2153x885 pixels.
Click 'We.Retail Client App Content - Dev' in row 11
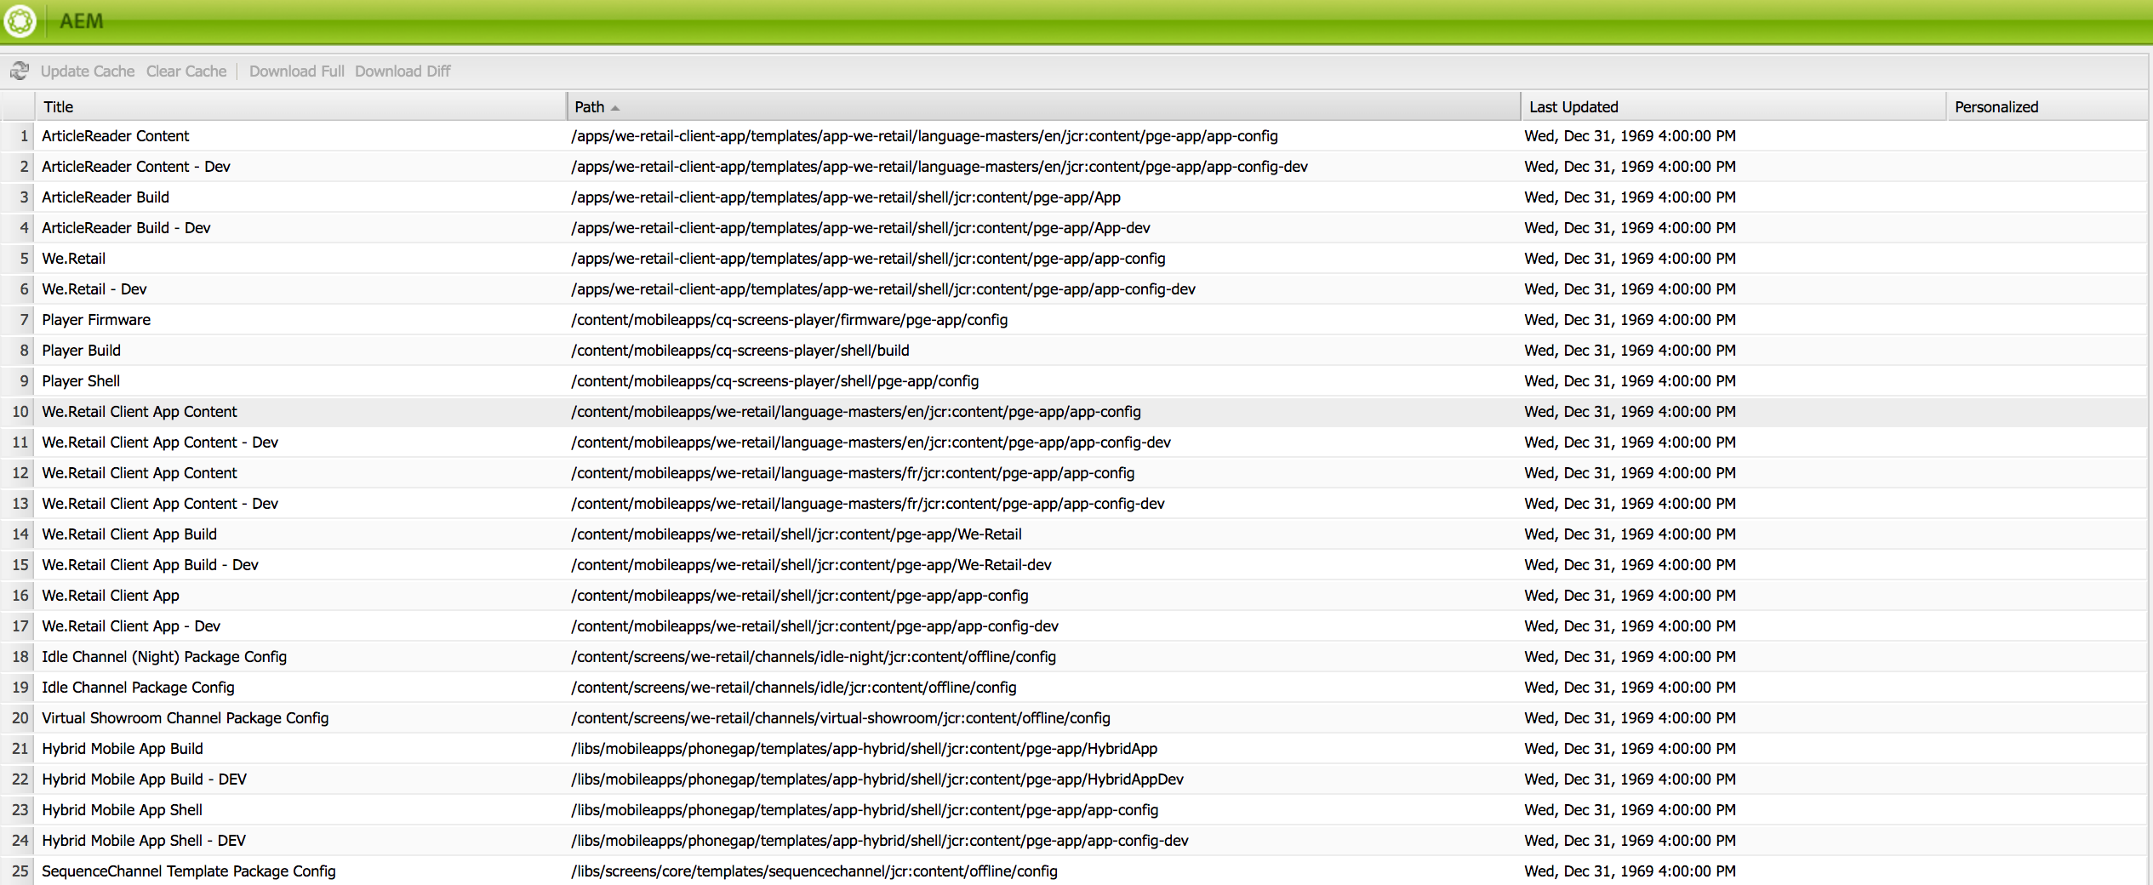pyautogui.click(x=160, y=442)
